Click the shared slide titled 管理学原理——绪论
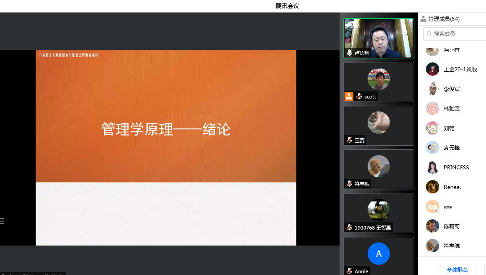486x275 pixels. click(x=166, y=147)
